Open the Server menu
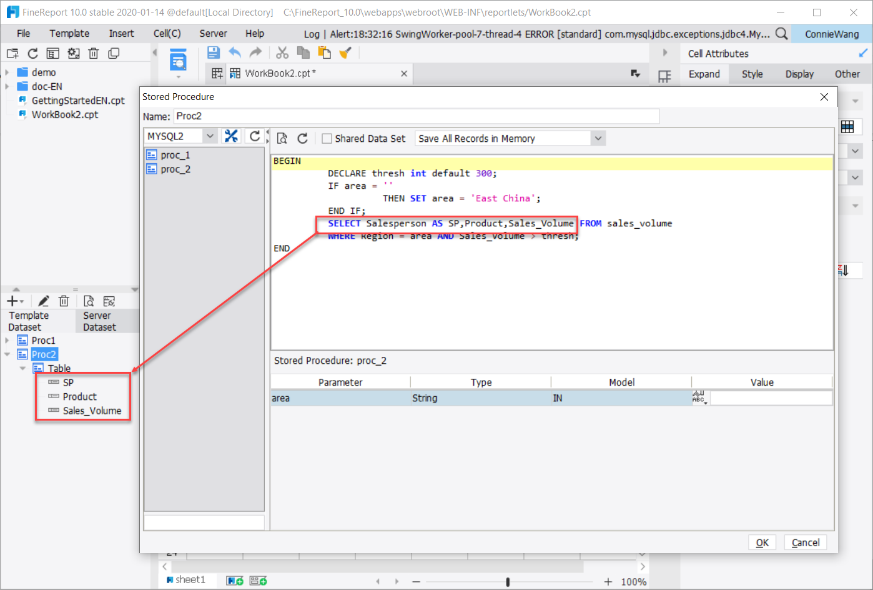The height and width of the screenshot is (590, 873). coord(213,34)
